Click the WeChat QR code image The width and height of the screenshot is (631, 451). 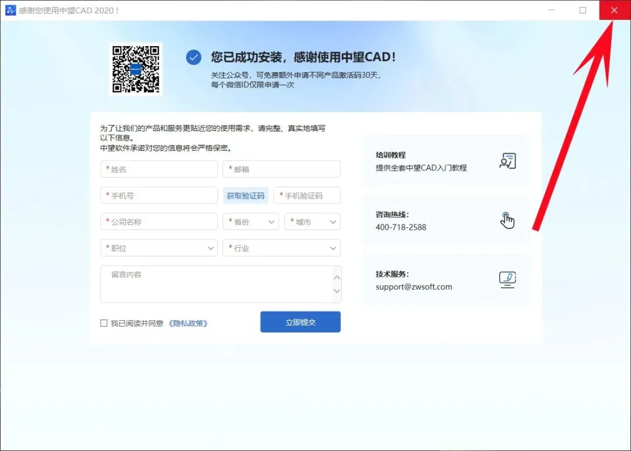(x=136, y=69)
